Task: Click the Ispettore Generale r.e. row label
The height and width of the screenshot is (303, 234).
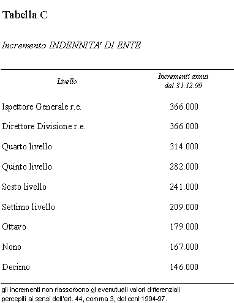Action: pos(42,107)
